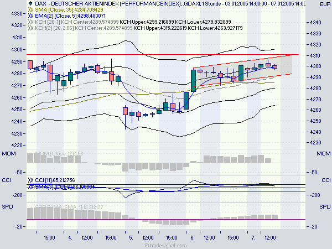Select the gray shaded trend channel area

(x=243, y=70)
